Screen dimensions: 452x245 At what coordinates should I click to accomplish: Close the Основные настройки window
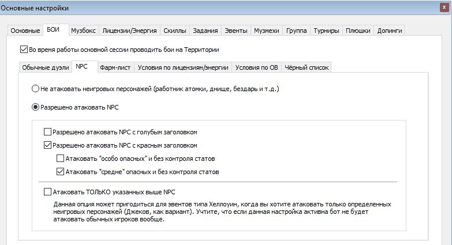pos(444,7)
